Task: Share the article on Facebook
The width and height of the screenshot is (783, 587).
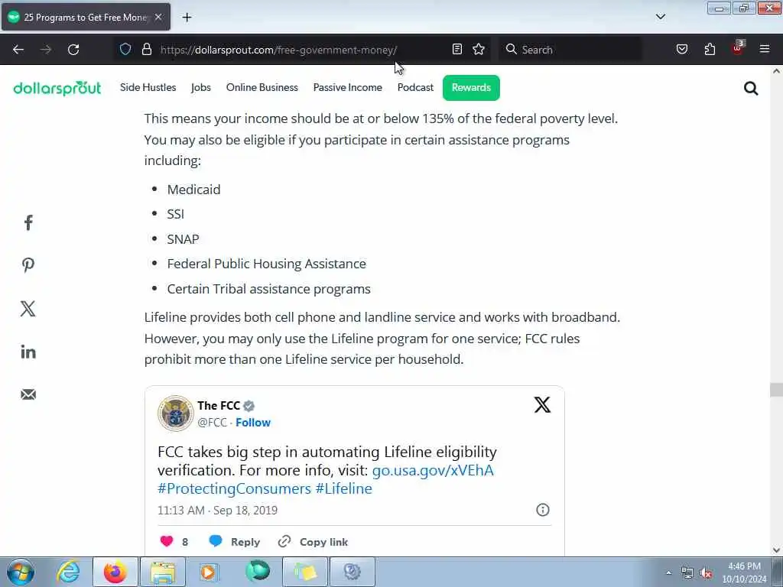Action: [28, 222]
